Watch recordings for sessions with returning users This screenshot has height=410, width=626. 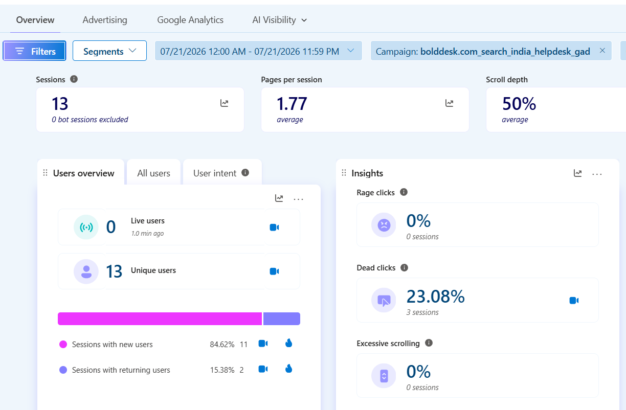[x=263, y=369]
